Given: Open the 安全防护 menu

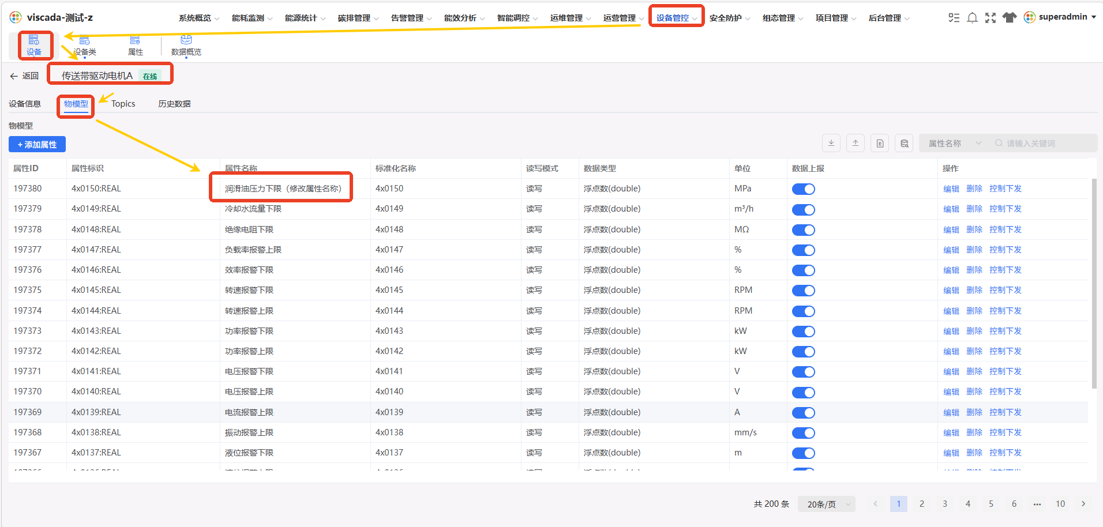Looking at the screenshot, I should [x=730, y=18].
